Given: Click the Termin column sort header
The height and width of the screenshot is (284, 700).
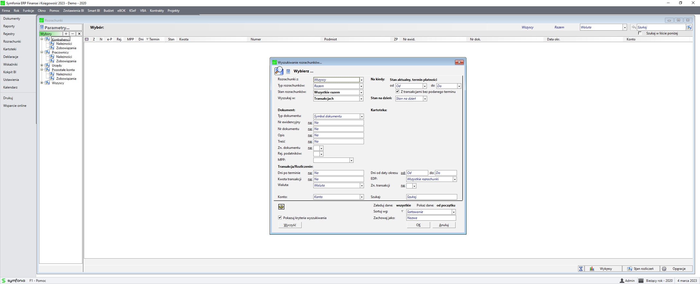Looking at the screenshot, I should point(154,39).
